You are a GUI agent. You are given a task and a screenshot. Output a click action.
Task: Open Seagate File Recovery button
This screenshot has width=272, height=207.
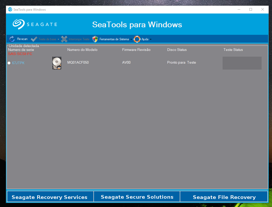pyautogui.click(x=224, y=196)
